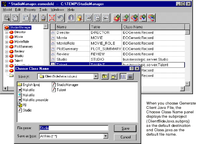The width and height of the screenshot is (197, 144).
Task: Click the stacked-pages browser view icon
Action: pos(15,18)
